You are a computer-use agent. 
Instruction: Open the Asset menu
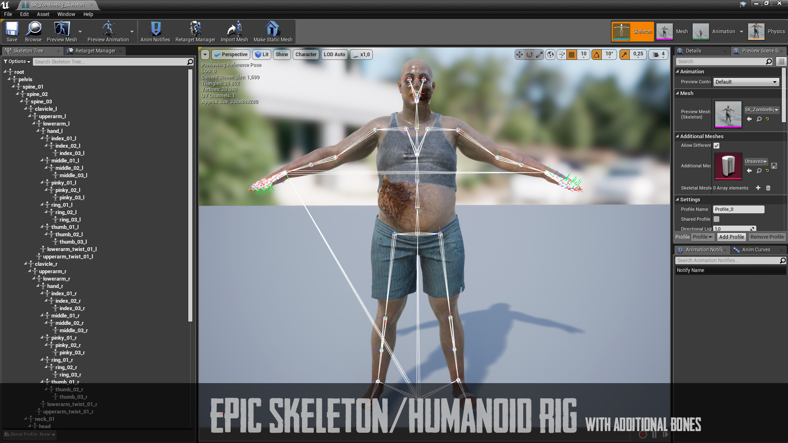tap(43, 14)
